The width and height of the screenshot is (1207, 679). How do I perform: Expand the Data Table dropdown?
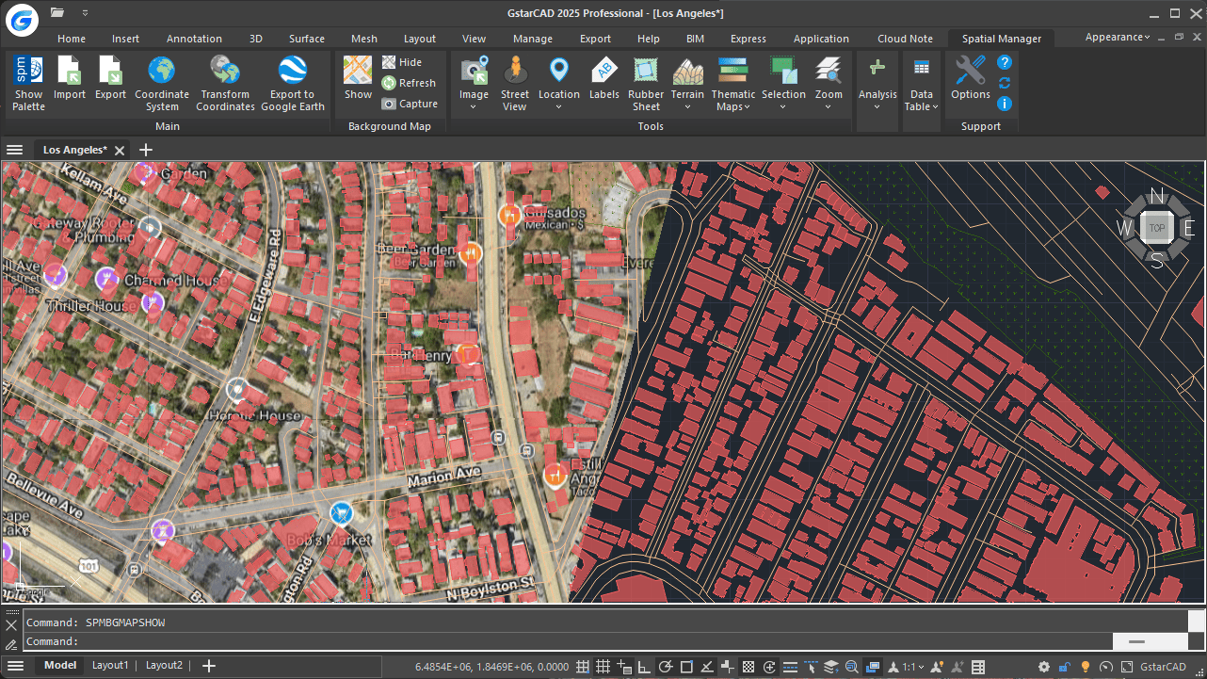pyautogui.click(x=922, y=101)
